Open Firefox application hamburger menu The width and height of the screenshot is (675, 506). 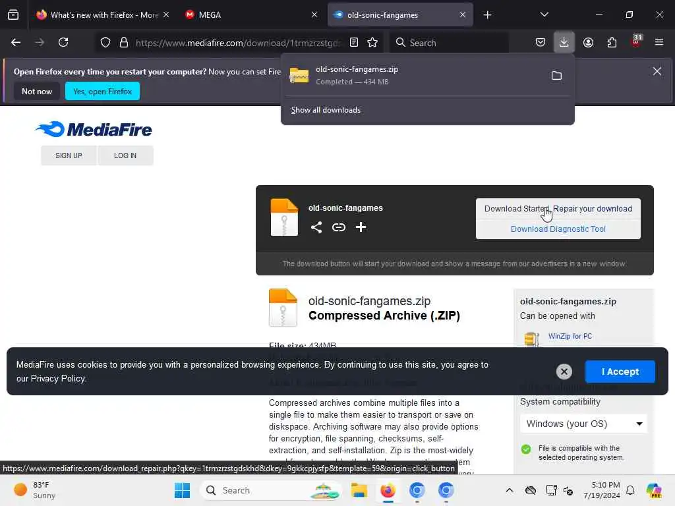(x=659, y=42)
